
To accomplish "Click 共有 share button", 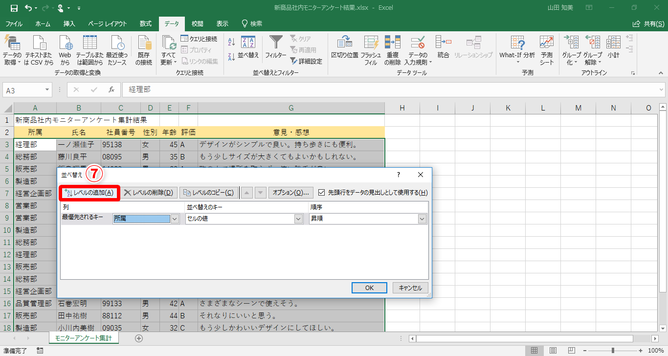I will pos(648,23).
